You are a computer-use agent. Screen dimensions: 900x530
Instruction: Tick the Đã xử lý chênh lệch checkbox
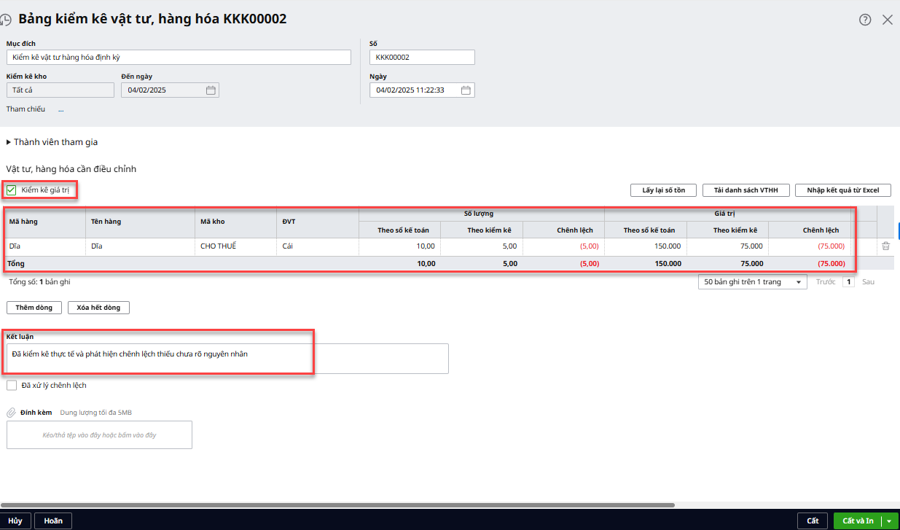point(12,385)
